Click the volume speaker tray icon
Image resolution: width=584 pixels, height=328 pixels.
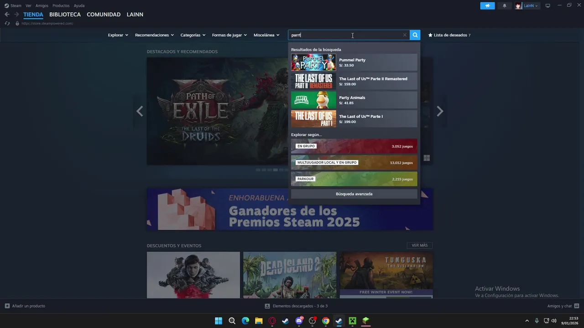tap(554, 321)
